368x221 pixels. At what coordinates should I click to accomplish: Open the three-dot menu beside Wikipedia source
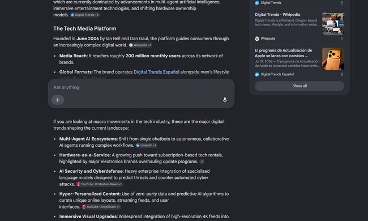coord(342,39)
